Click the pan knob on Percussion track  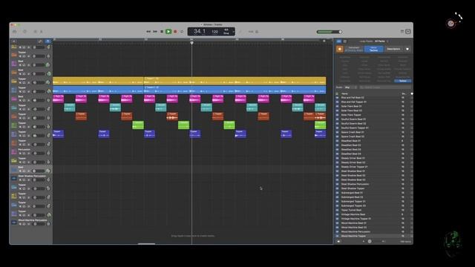48,154
